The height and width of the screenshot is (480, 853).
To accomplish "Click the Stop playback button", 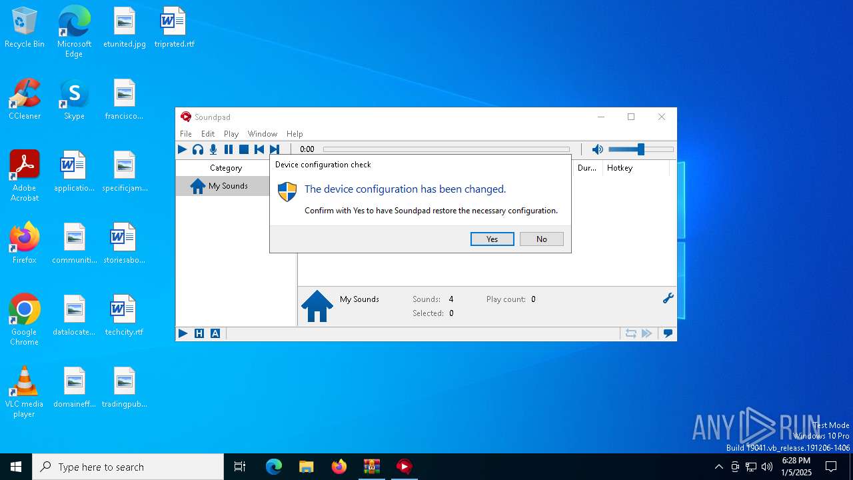I will pyautogui.click(x=244, y=149).
